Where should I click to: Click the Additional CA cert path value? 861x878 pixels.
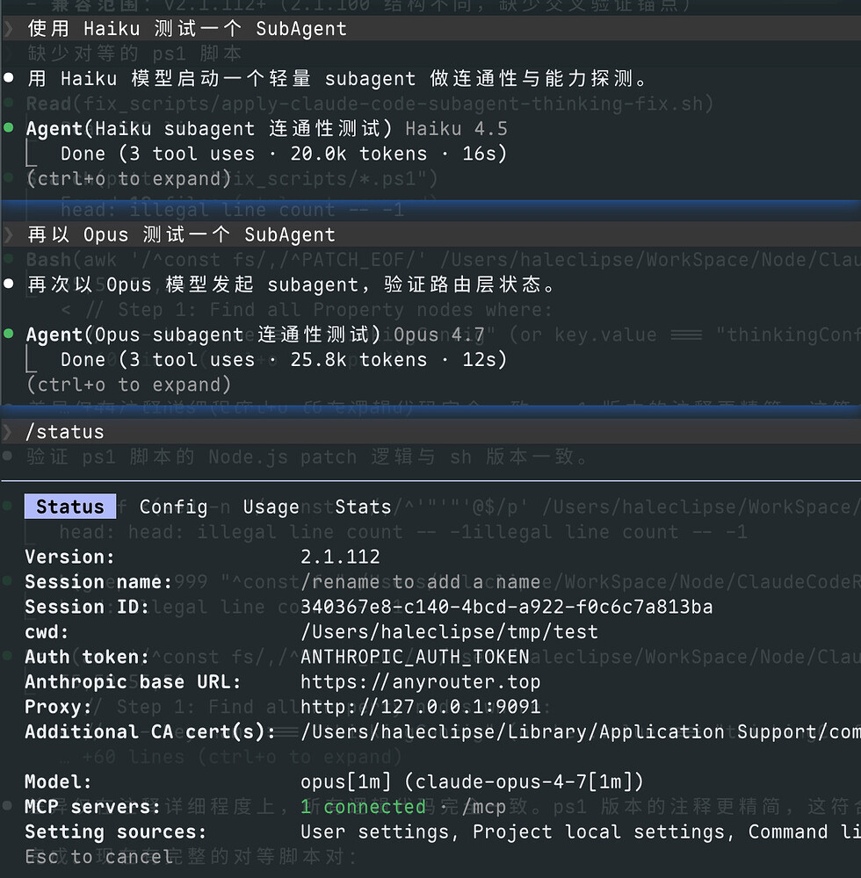581,731
